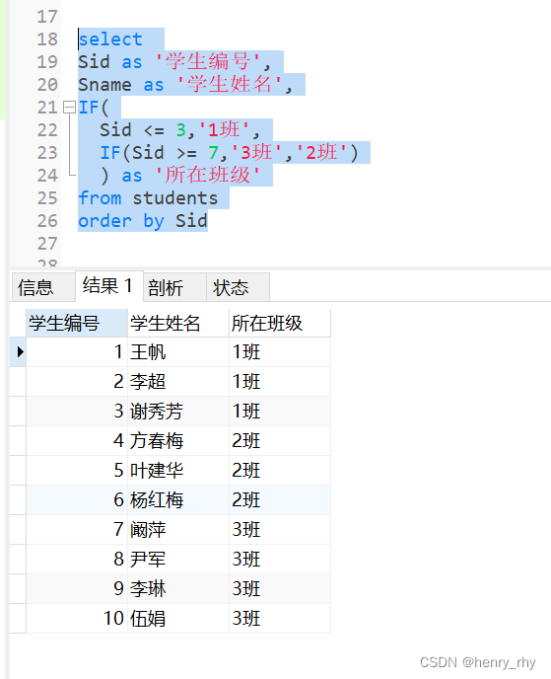Screen dimensions: 551x679
Task: Click the 'order by Sid' code line
Action: click(143, 221)
